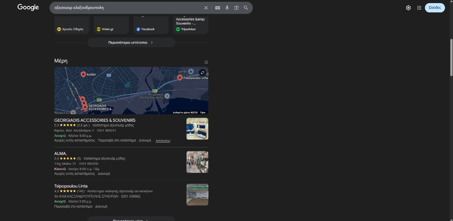Screen dimensions: 453x221
Task: Click the info icon beside Μέρη
Action: click(206, 62)
